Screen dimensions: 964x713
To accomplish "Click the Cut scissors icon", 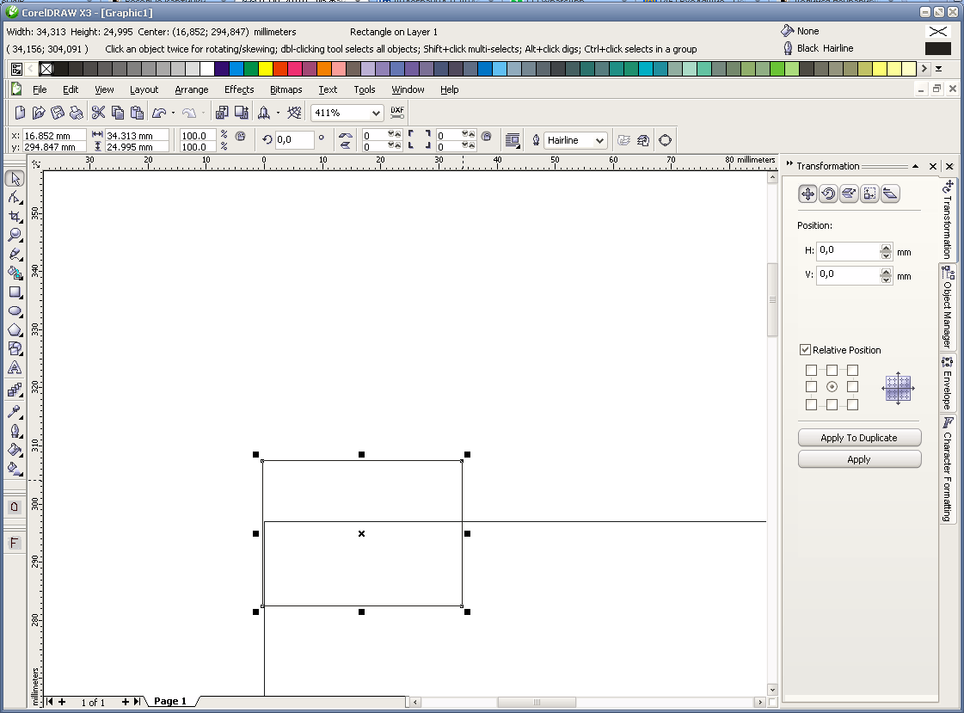I will [x=98, y=113].
